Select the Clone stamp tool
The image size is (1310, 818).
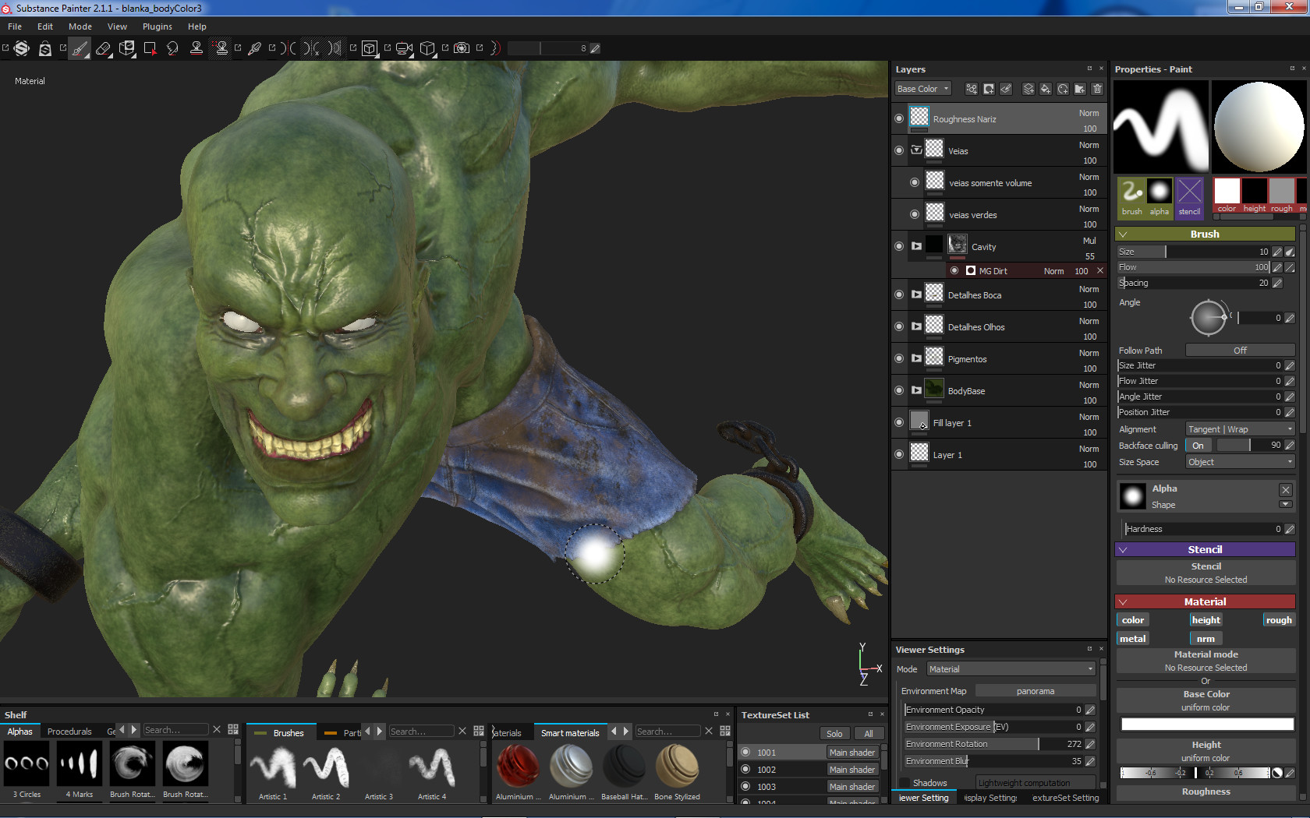point(196,48)
